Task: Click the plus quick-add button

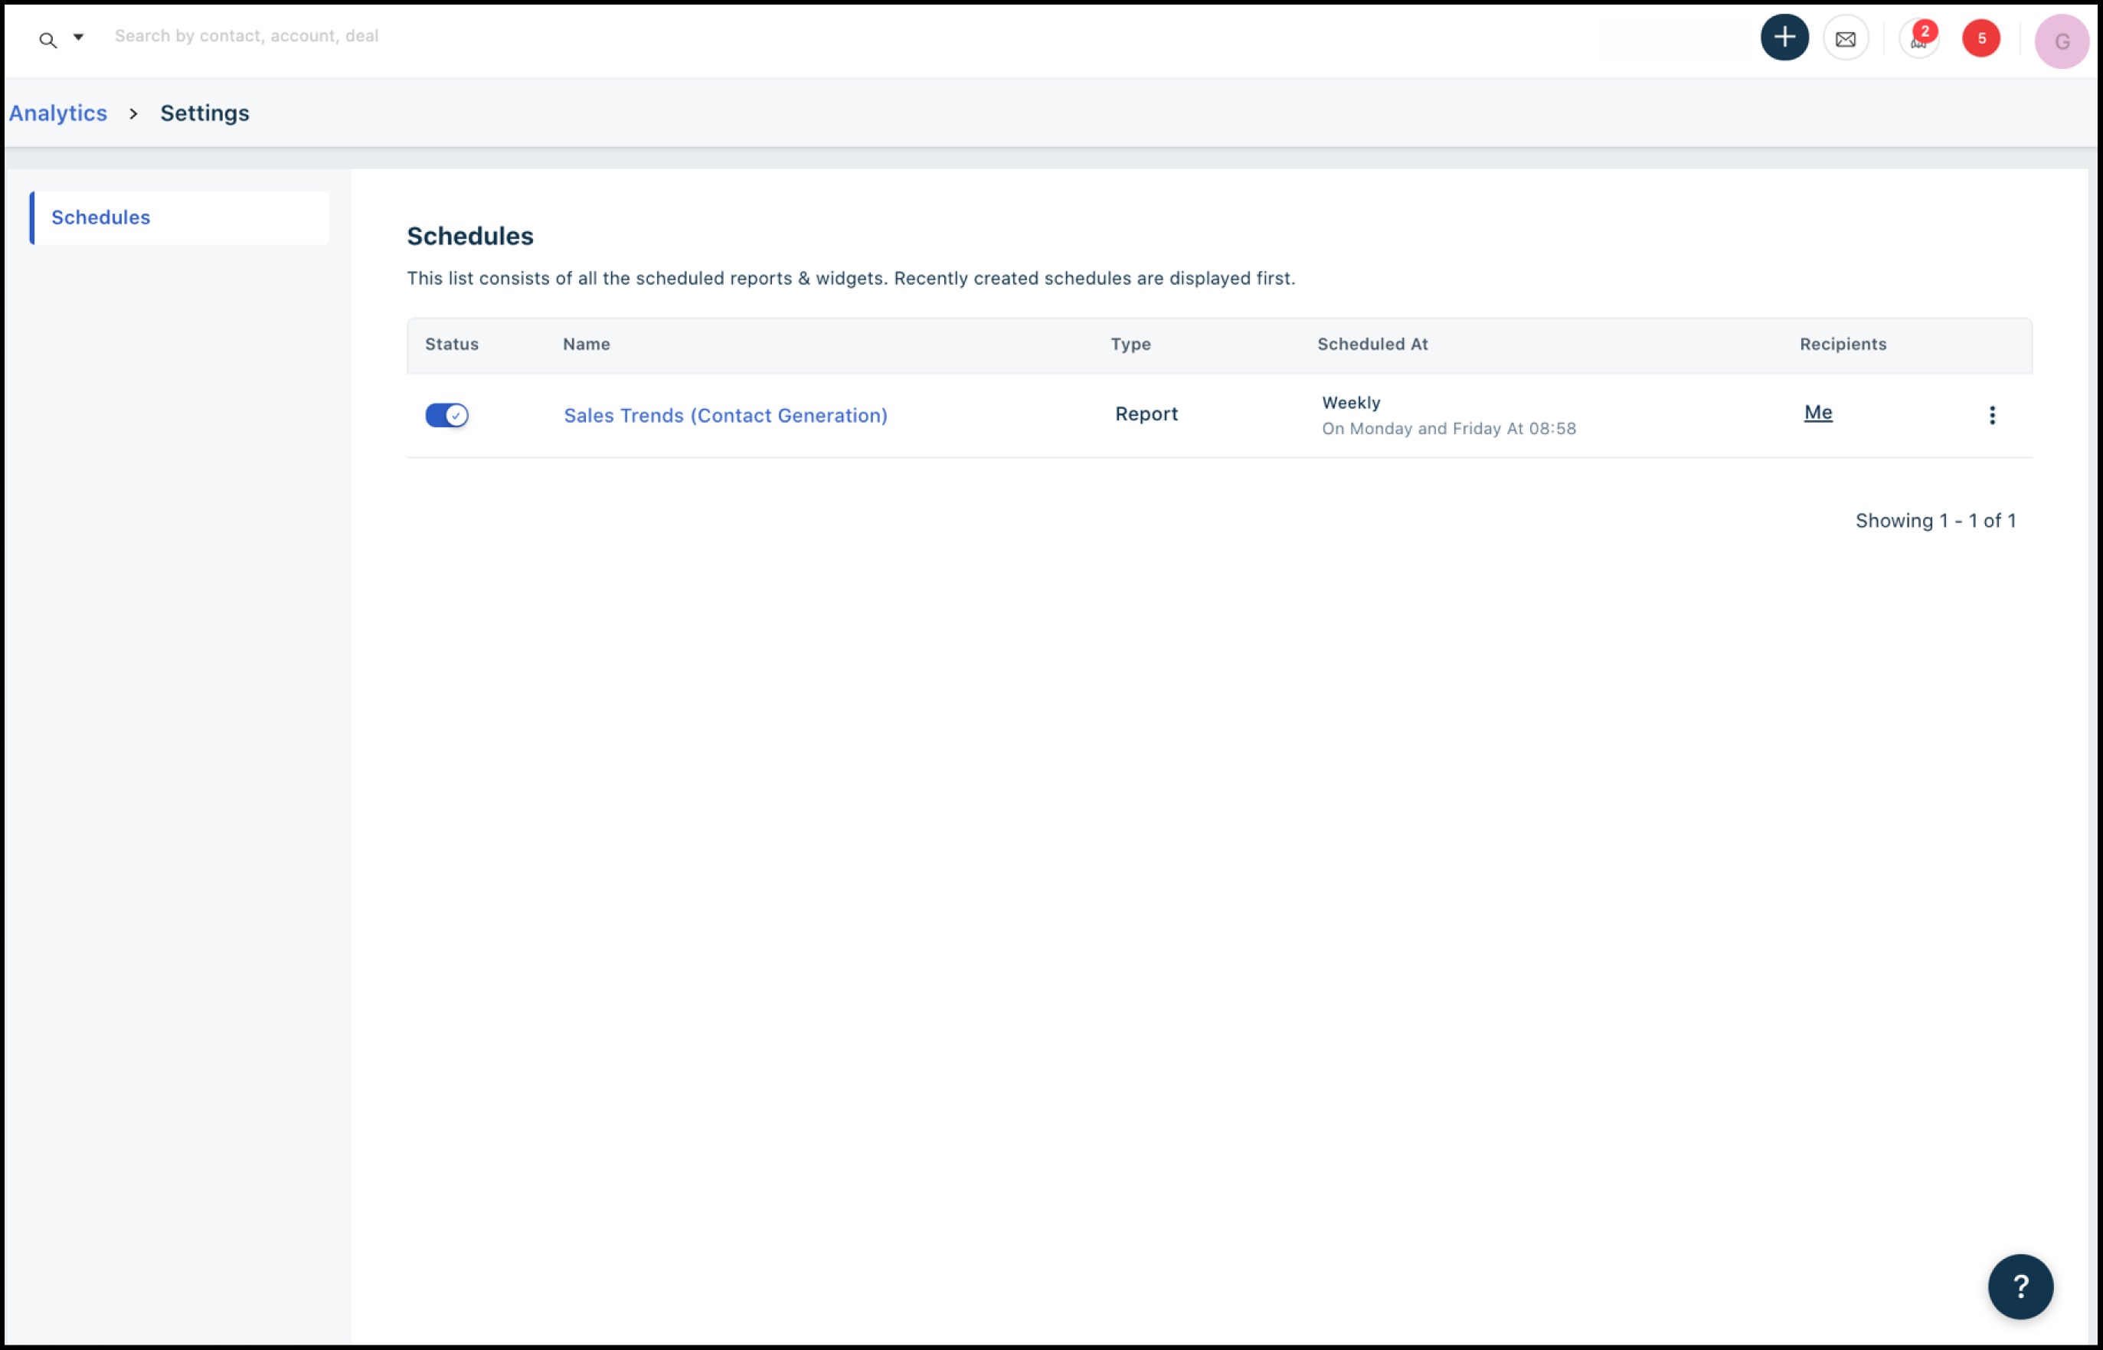Action: pos(1784,38)
